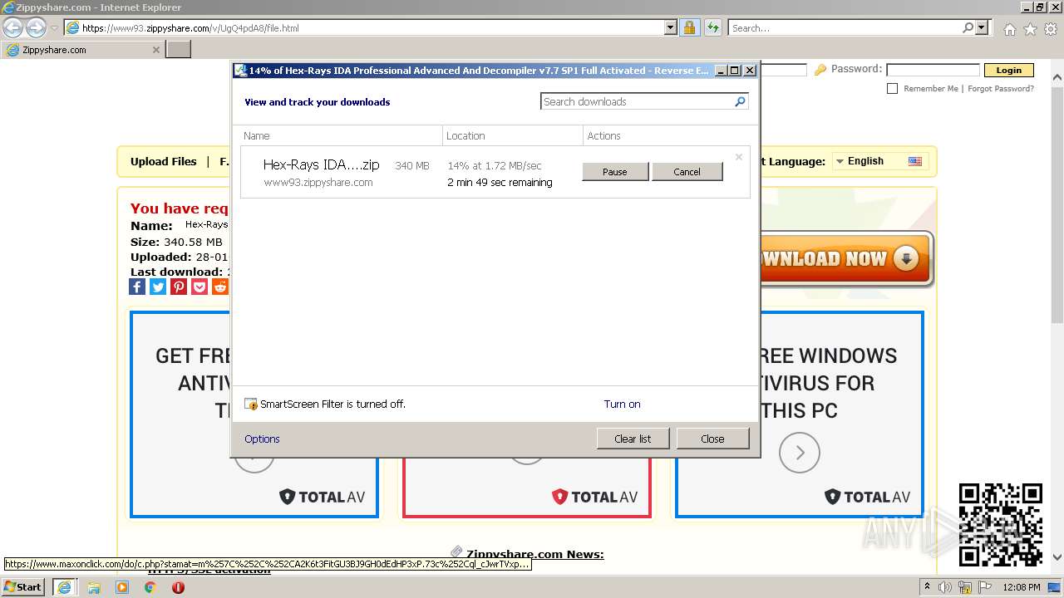This screenshot has width=1064, height=598.
Task: Click Clear list in download manager
Action: pos(633,439)
